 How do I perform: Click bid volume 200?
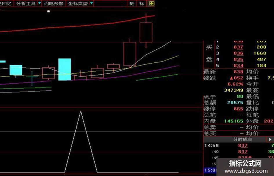[x=262, y=47]
